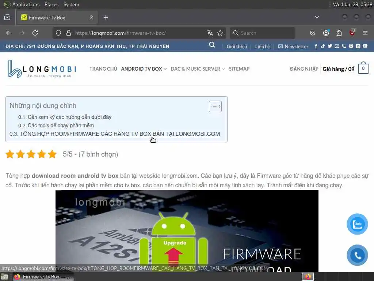
Task: Open the SITEMAP menu item
Action: [x=239, y=69]
